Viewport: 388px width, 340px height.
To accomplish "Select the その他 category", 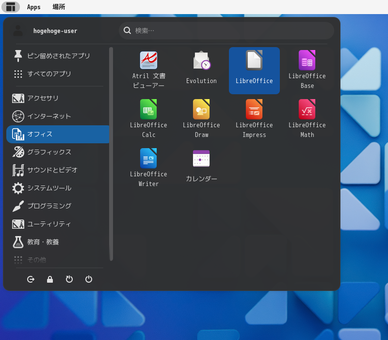I will [x=58, y=260].
